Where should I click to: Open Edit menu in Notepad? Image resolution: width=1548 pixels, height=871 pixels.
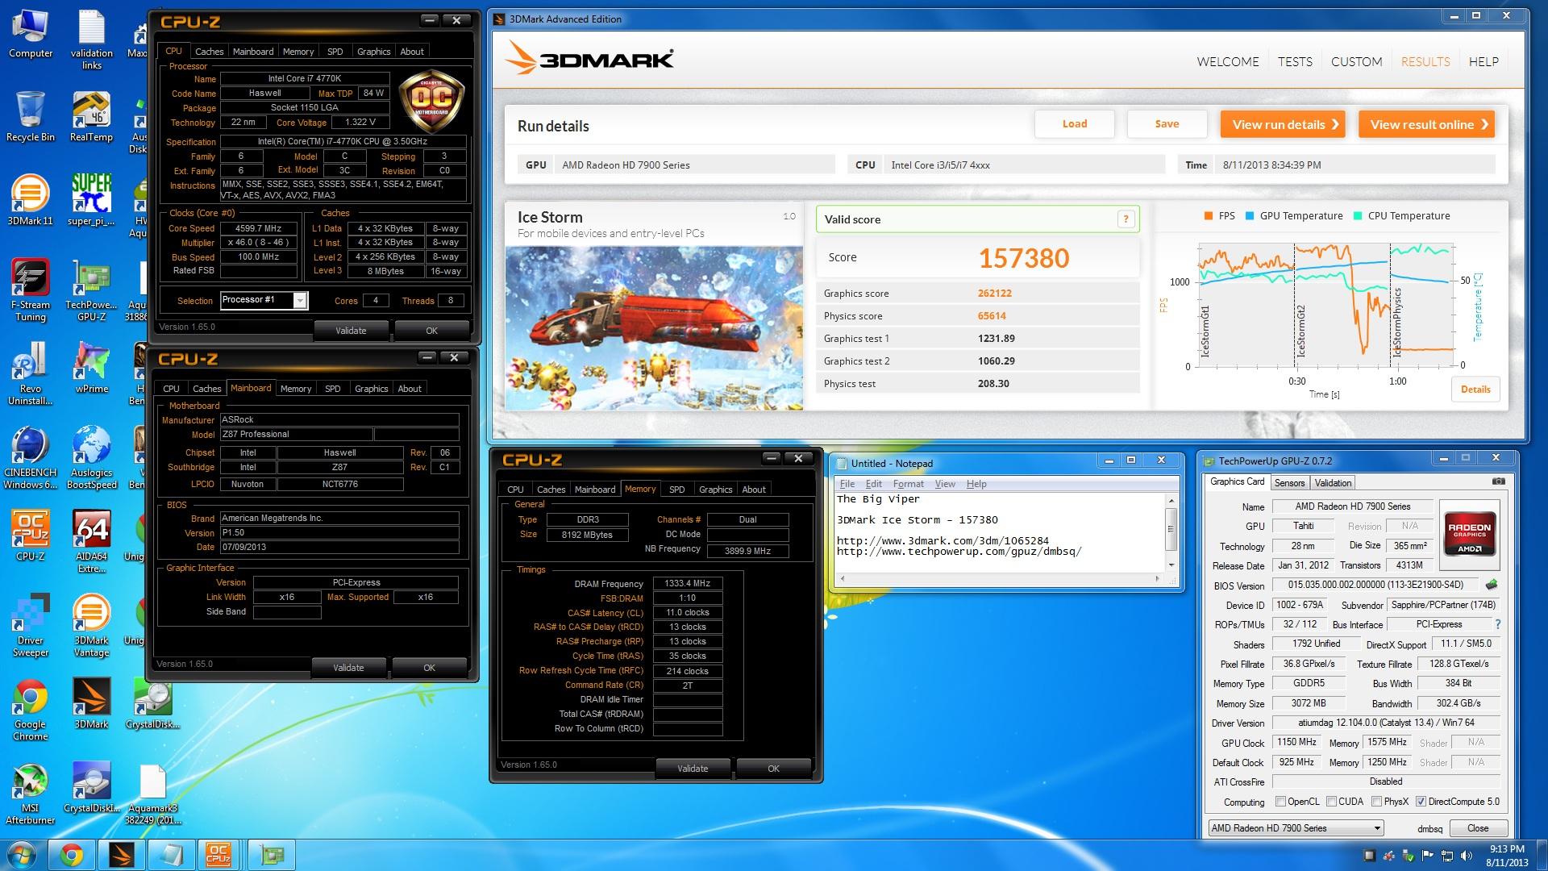pos(874,484)
